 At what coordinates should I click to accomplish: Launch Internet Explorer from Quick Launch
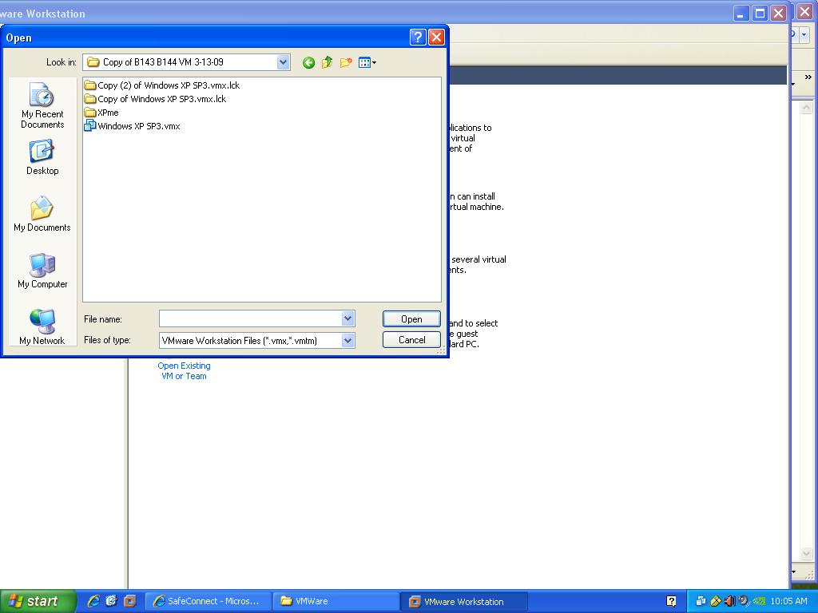click(x=93, y=601)
